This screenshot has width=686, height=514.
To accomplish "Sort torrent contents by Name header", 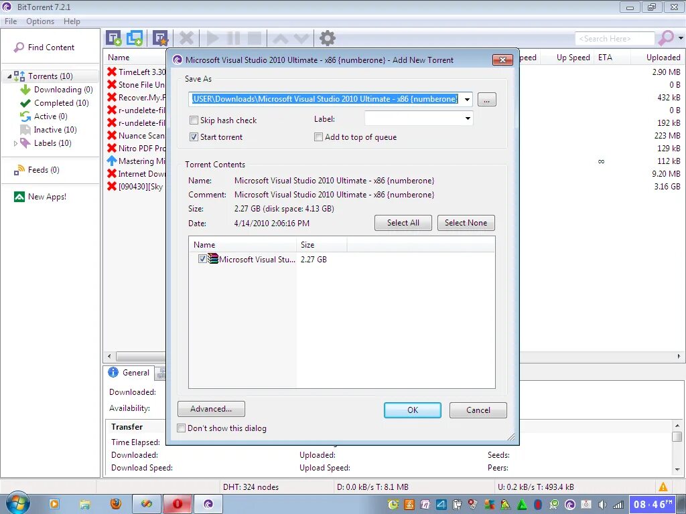I will [243, 245].
